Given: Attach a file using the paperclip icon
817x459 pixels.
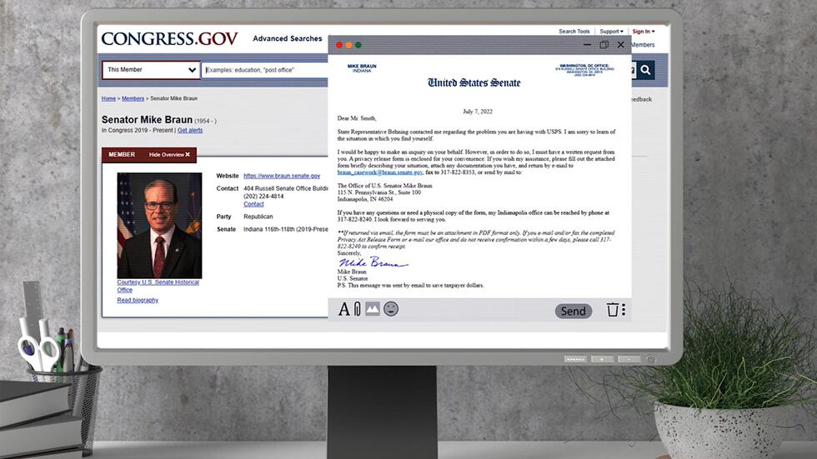Looking at the screenshot, I should (357, 310).
